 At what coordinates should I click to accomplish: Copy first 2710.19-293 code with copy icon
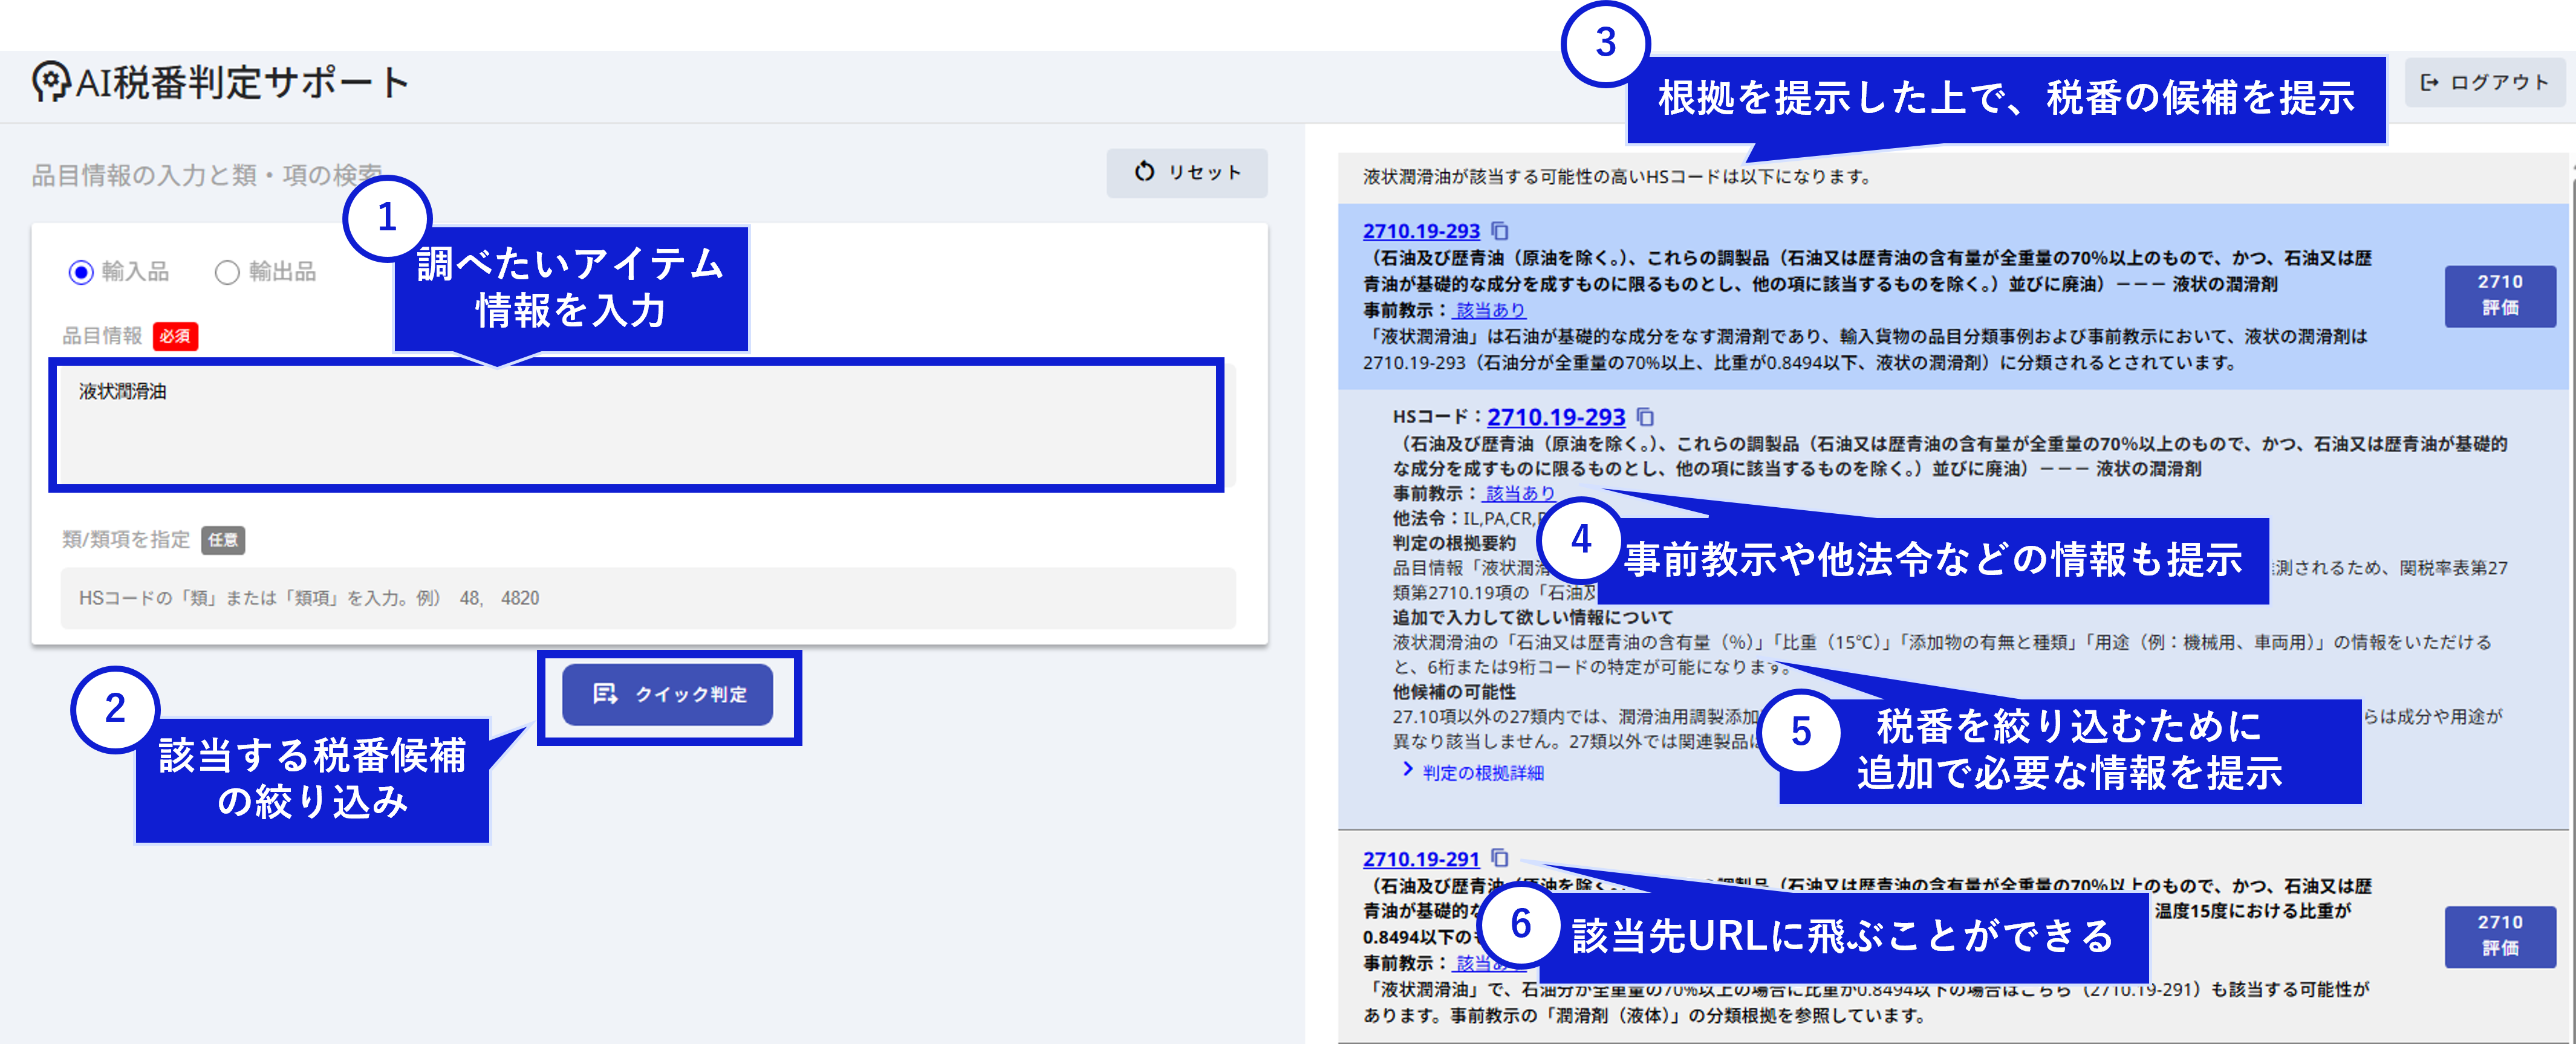point(1500,231)
